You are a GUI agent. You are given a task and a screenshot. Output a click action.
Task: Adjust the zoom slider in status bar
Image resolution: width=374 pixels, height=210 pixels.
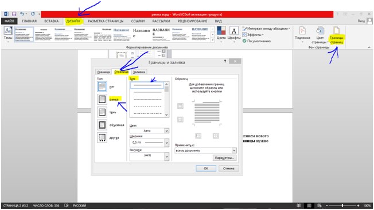[342, 205]
